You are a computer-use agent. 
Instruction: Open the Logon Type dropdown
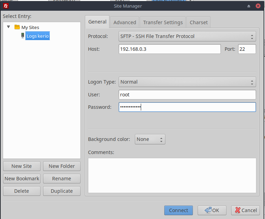pyautogui.click(x=187, y=82)
